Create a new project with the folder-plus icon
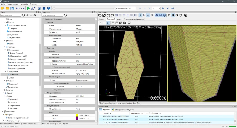Screen dimensions: 237x128 click(3, 8)
